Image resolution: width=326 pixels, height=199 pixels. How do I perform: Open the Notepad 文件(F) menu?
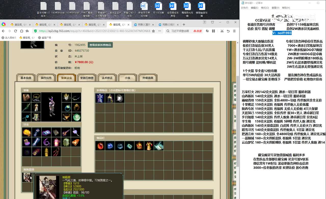(244, 8)
